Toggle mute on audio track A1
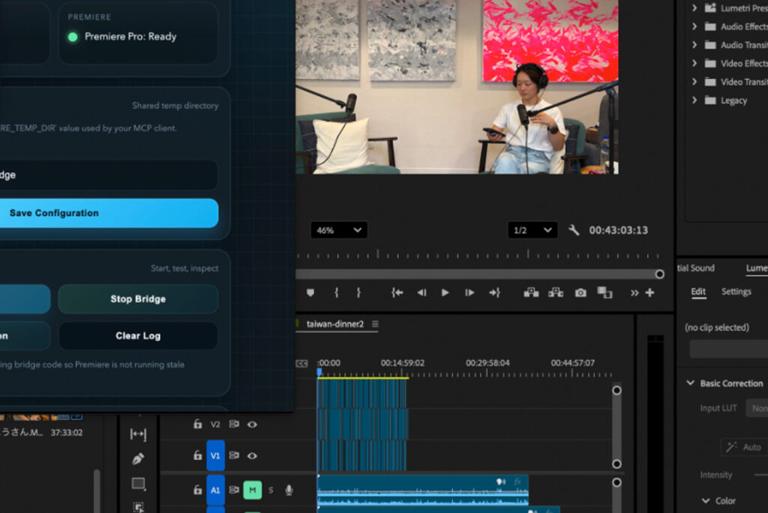 coord(253,490)
